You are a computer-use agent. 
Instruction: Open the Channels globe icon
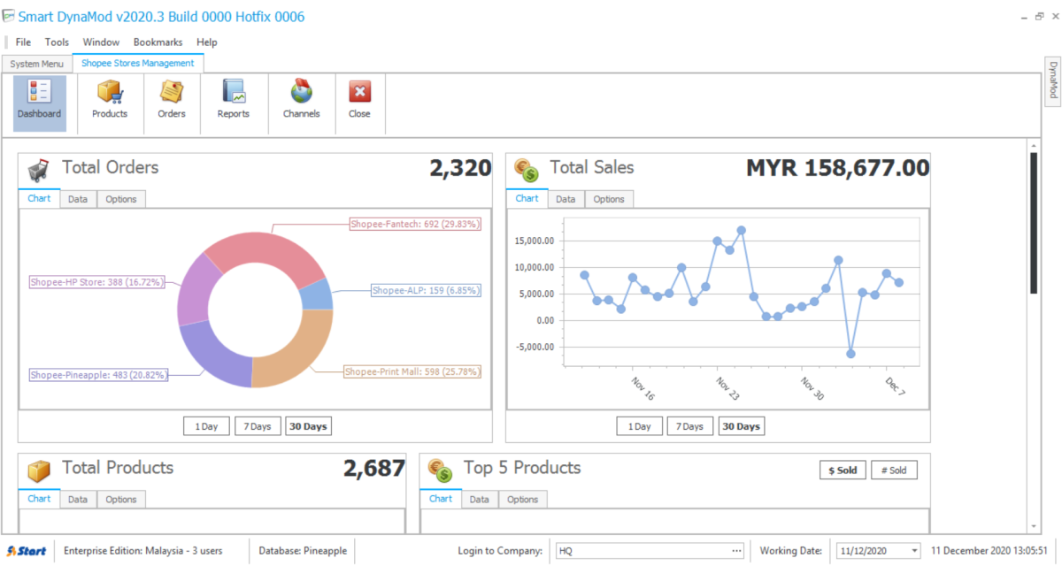point(302,91)
